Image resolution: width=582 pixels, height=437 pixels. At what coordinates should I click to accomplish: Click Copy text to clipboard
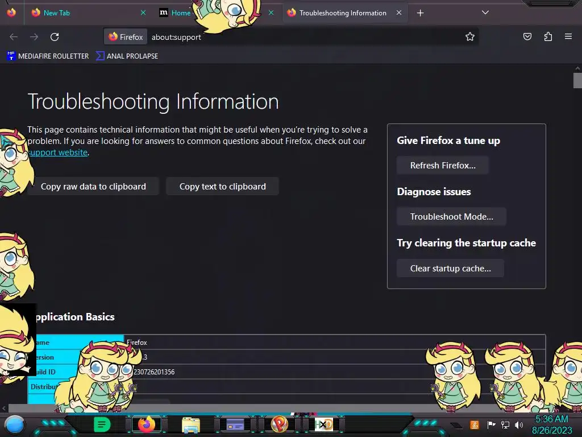[x=222, y=186]
